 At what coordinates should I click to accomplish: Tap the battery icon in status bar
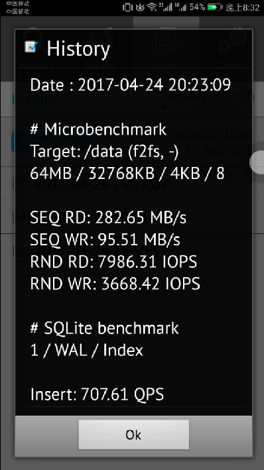(215, 7)
